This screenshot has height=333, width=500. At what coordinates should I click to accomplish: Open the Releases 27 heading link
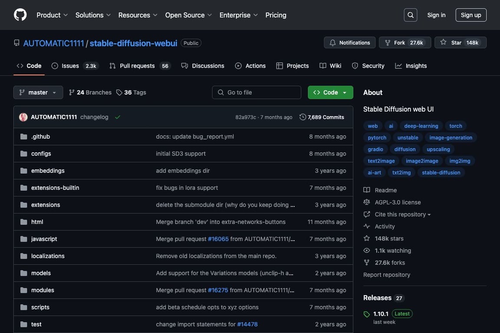coord(384,297)
